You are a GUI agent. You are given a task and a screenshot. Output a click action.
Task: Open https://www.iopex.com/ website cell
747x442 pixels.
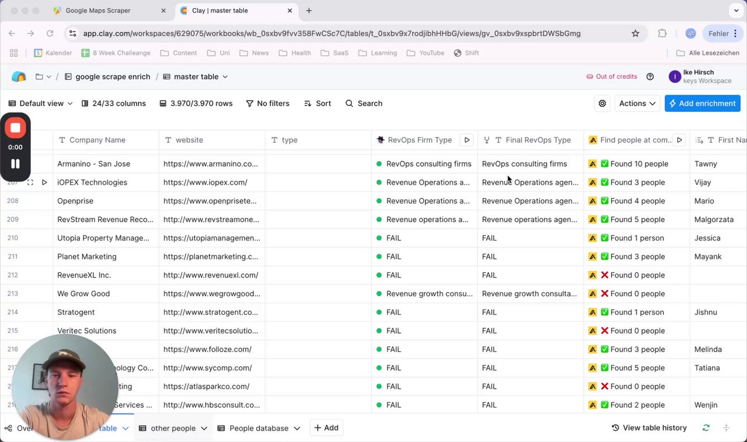coord(212,183)
